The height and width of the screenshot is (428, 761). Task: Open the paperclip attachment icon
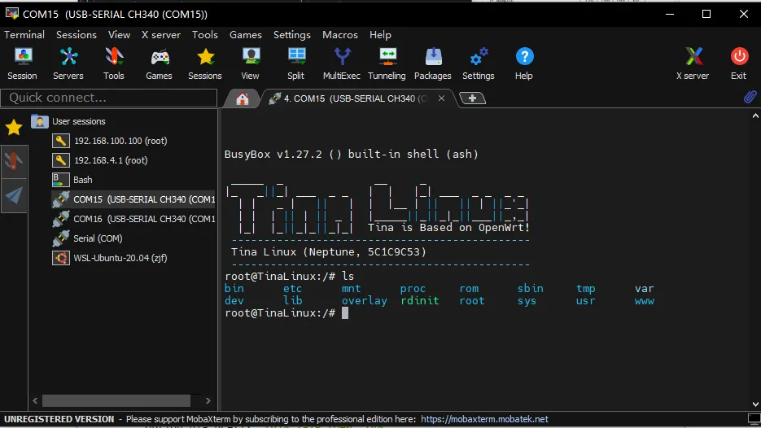(x=750, y=98)
